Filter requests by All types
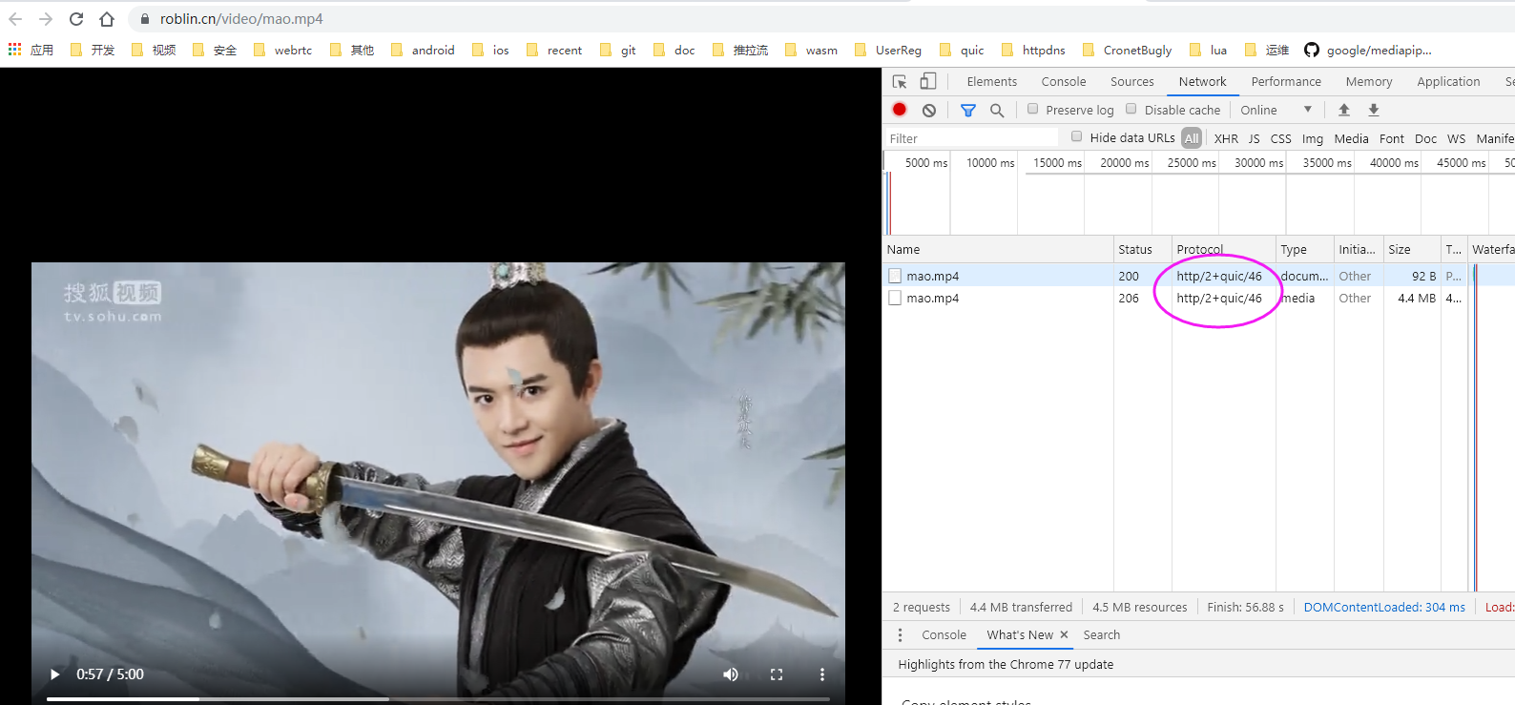Screen dimensions: 1515x705 click(1192, 138)
